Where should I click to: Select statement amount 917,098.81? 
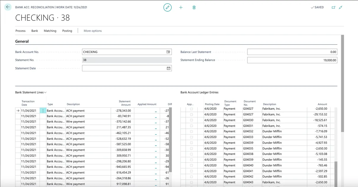pos(124,184)
